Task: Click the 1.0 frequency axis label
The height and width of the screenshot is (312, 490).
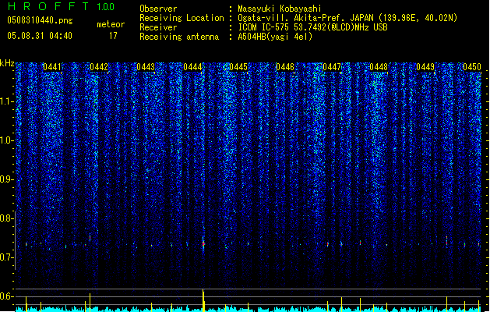Action: point(7,140)
